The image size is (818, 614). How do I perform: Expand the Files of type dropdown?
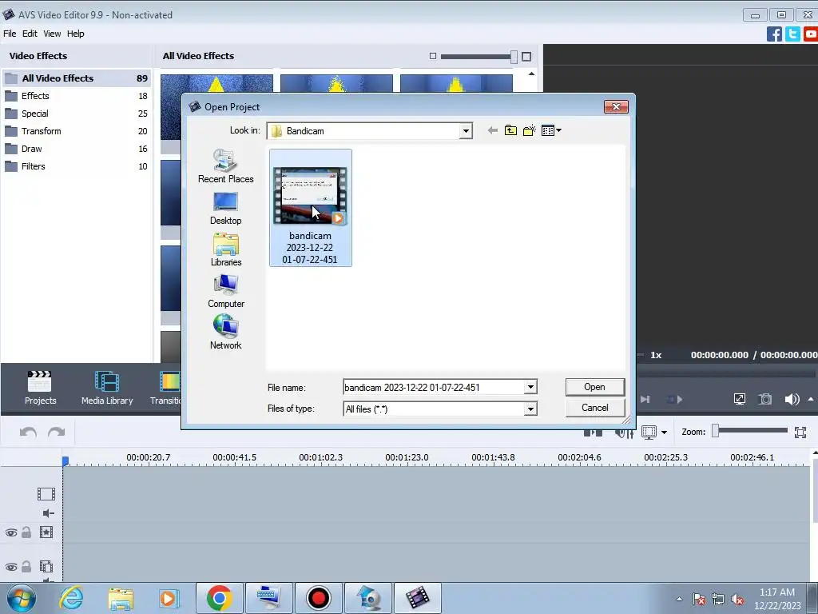click(530, 409)
